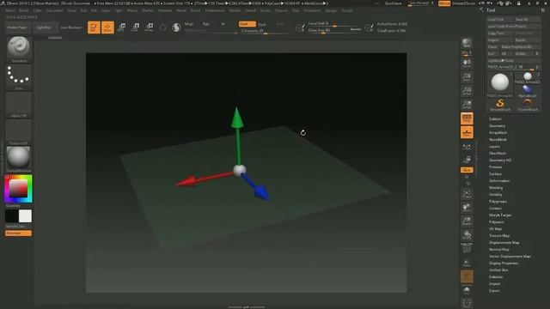Click the Sculptris Pro mode icon
The image size is (550, 309).
click(176, 27)
